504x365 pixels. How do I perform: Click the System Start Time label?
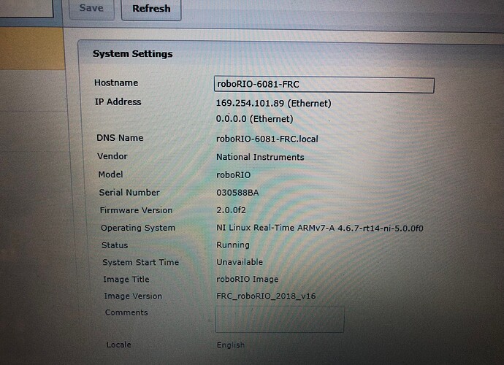tap(140, 263)
